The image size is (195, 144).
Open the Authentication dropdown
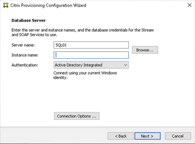click(x=91, y=65)
